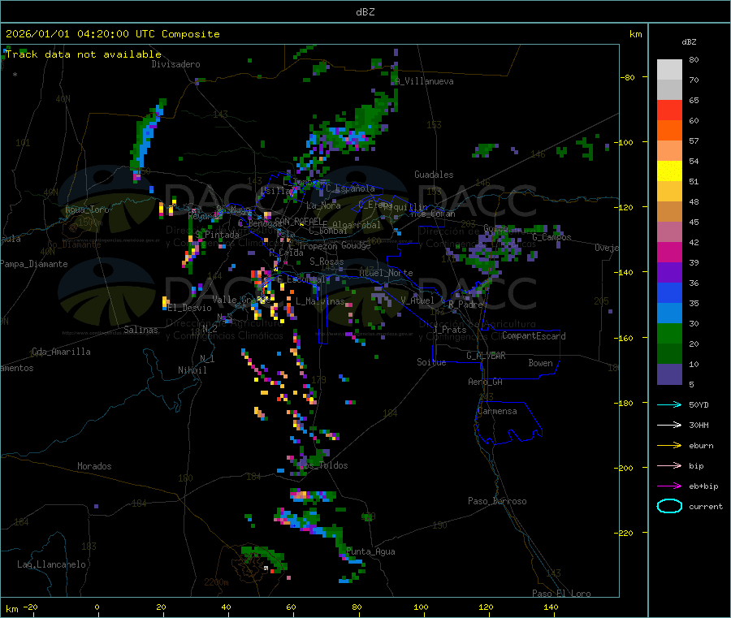This screenshot has height=618, width=731.
Task: Click the 'La_Nora' map label
Action: [x=323, y=205]
